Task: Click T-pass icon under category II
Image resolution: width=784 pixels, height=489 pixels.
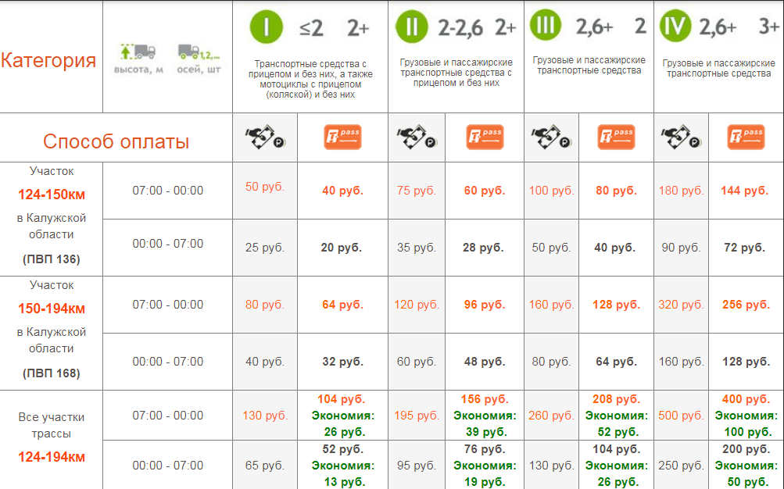Action: click(x=485, y=137)
